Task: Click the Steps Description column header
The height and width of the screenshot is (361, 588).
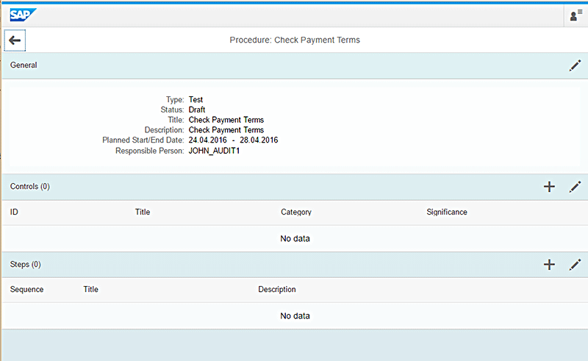Action: (x=277, y=290)
